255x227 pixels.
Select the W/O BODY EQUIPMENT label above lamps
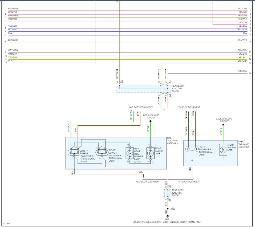point(141,107)
